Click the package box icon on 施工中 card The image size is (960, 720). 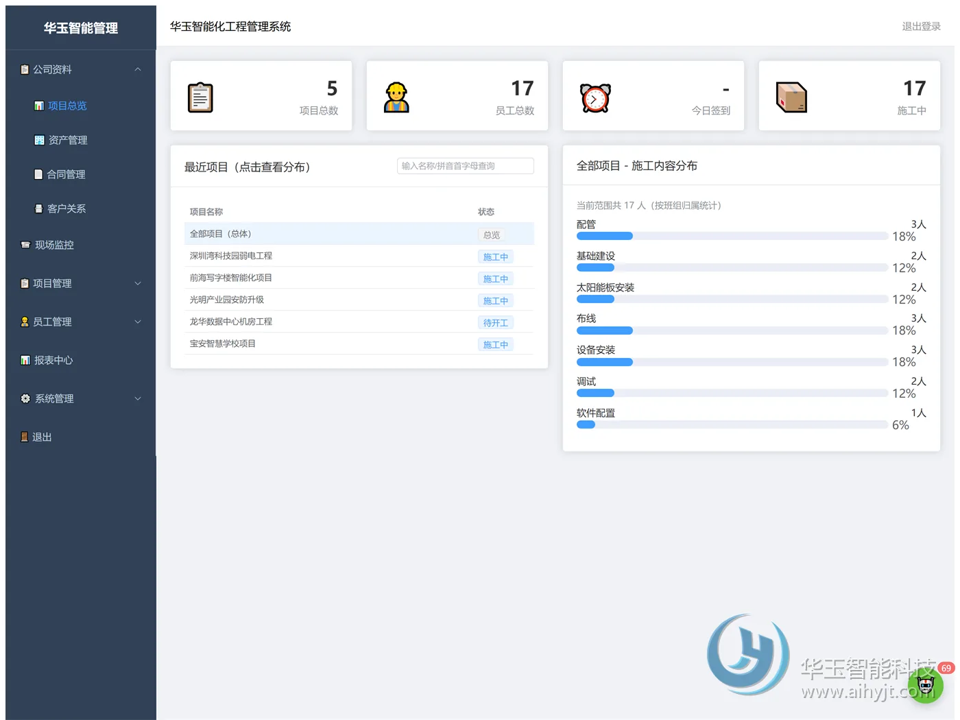[x=791, y=97]
